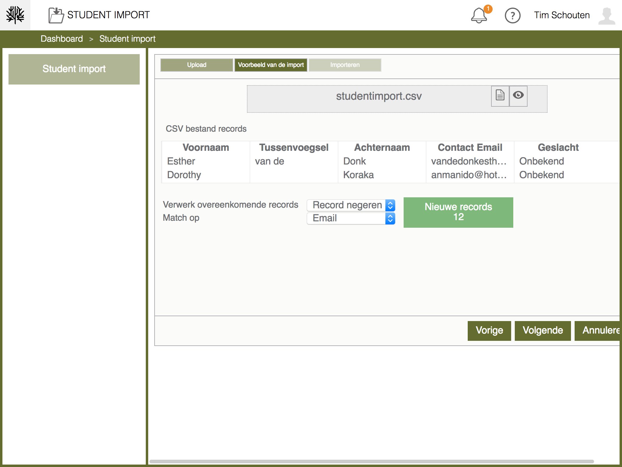Click the Volgende button
Viewport: 622px width, 467px height.
point(542,330)
